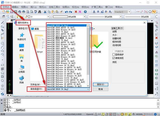This screenshot has width=160, height=116.
Task: Open the 文件(F) menu
Action: 6,7
